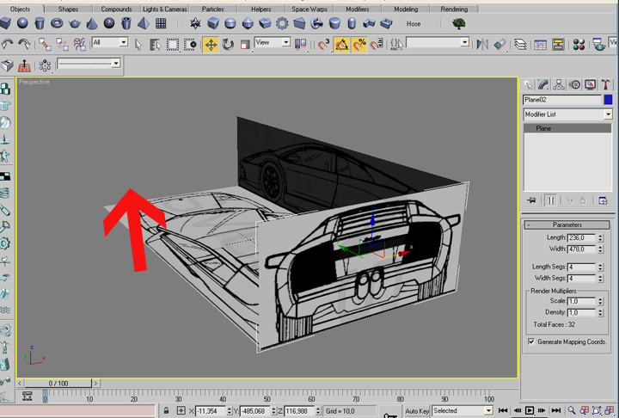Switch to the Space Warps tab
This screenshot has height=418, width=619.
(x=309, y=9)
